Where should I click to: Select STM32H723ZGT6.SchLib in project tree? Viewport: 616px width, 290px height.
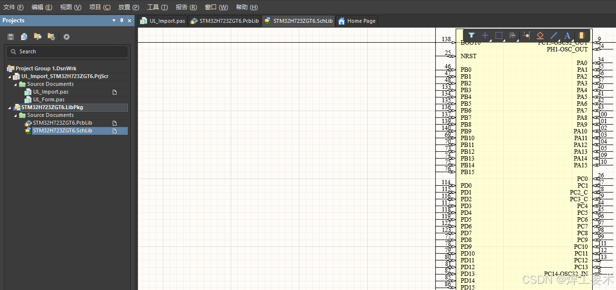click(62, 131)
